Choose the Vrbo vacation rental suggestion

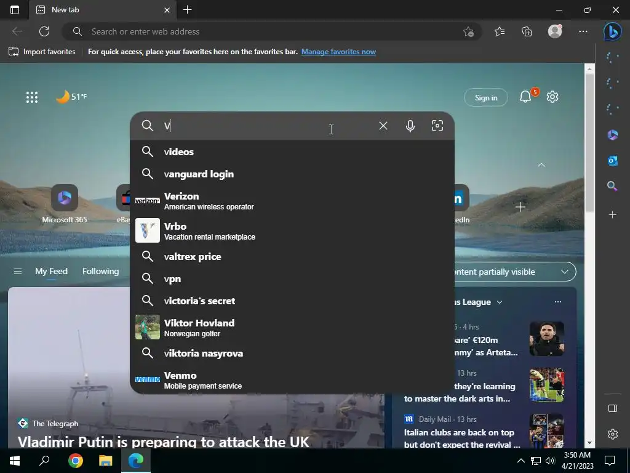[292, 230]
